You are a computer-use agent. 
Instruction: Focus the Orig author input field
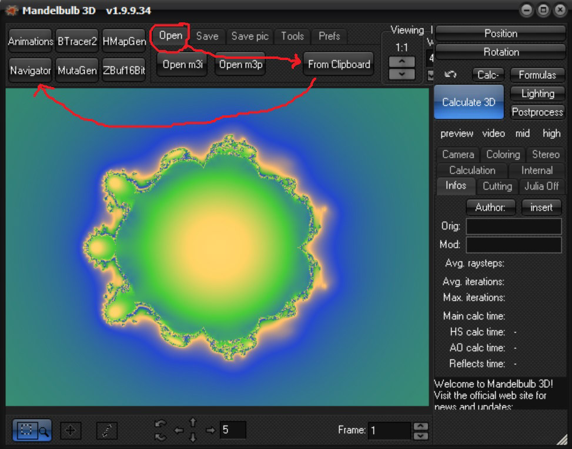[514, 227]
